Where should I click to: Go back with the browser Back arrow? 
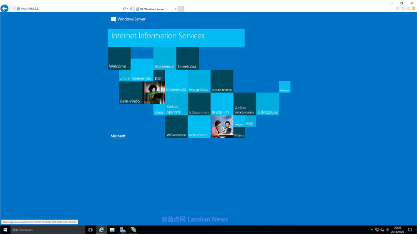[4, 8]
